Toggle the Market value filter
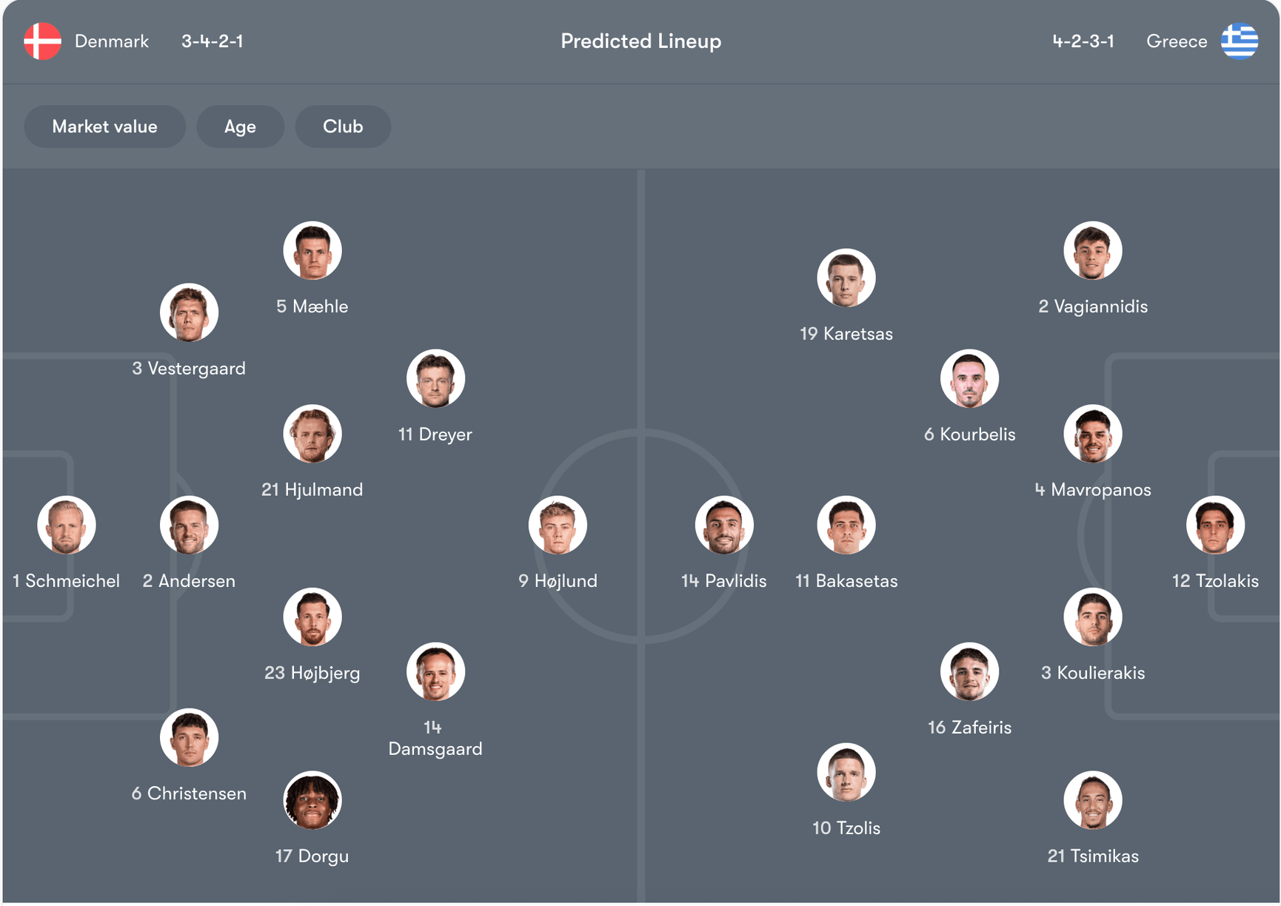1281x906 pixels. tap(104, 127)
